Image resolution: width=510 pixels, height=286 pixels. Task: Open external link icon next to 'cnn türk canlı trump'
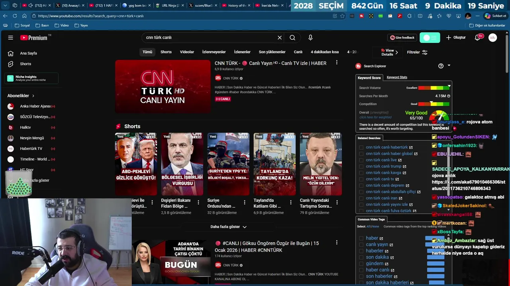[x=404, y=166]
